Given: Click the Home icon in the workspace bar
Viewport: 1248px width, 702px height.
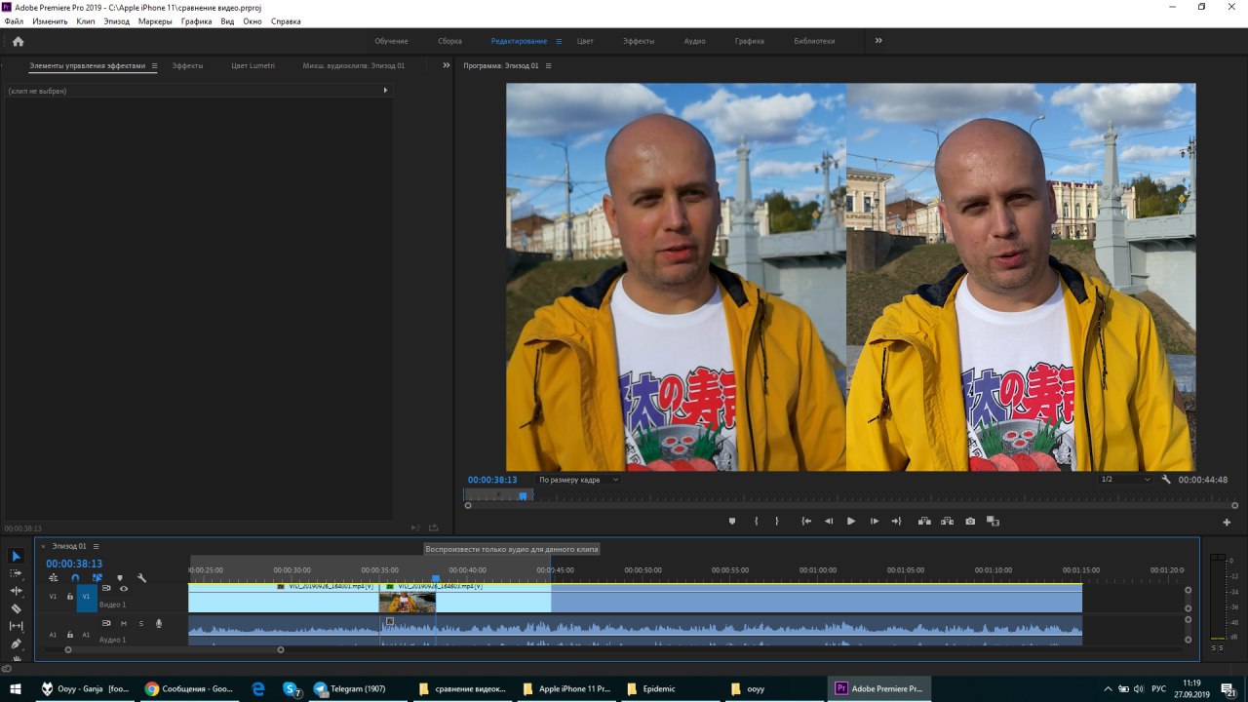Looking at the screenshot, I should pyautogui.click(x=18, y=41).
